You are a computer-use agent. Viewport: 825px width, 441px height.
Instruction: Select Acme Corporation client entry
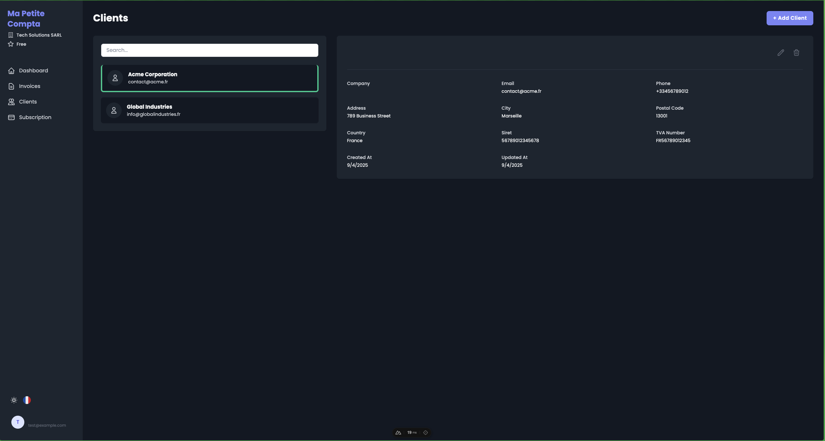210,78
